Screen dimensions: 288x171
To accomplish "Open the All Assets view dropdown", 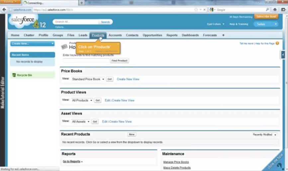I will point(81,122).
